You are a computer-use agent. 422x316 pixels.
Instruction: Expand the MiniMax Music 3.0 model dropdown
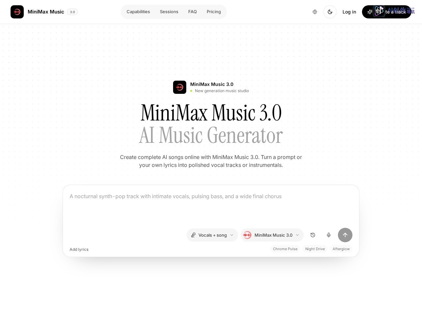click(272, 235)
